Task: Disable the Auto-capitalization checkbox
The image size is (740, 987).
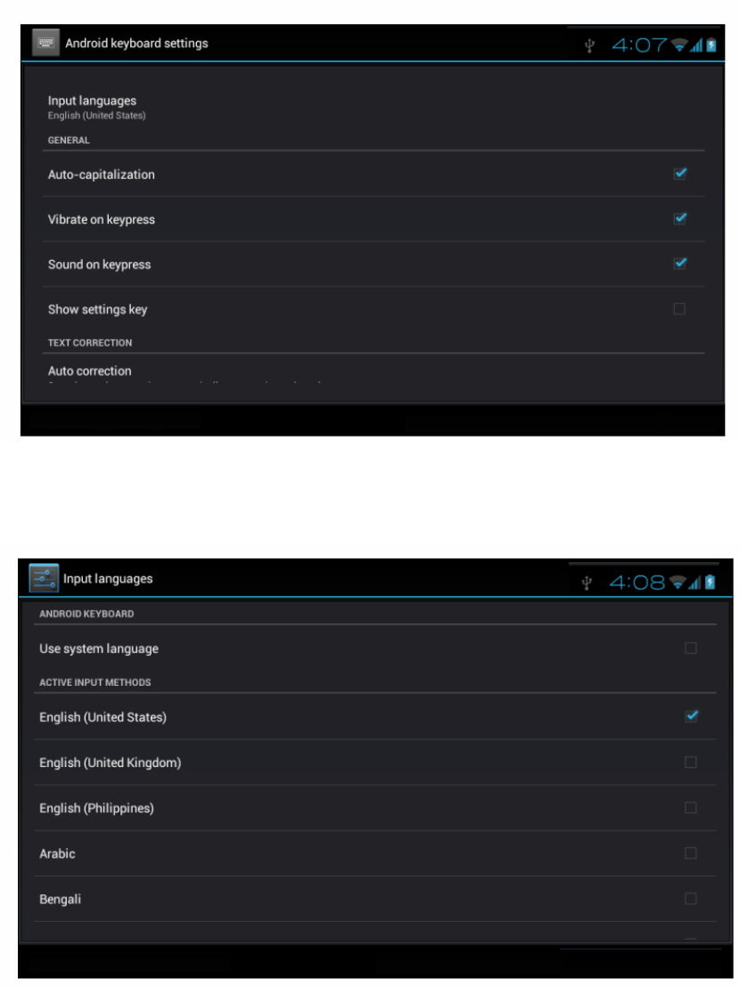Action: [x=679, y=174]
